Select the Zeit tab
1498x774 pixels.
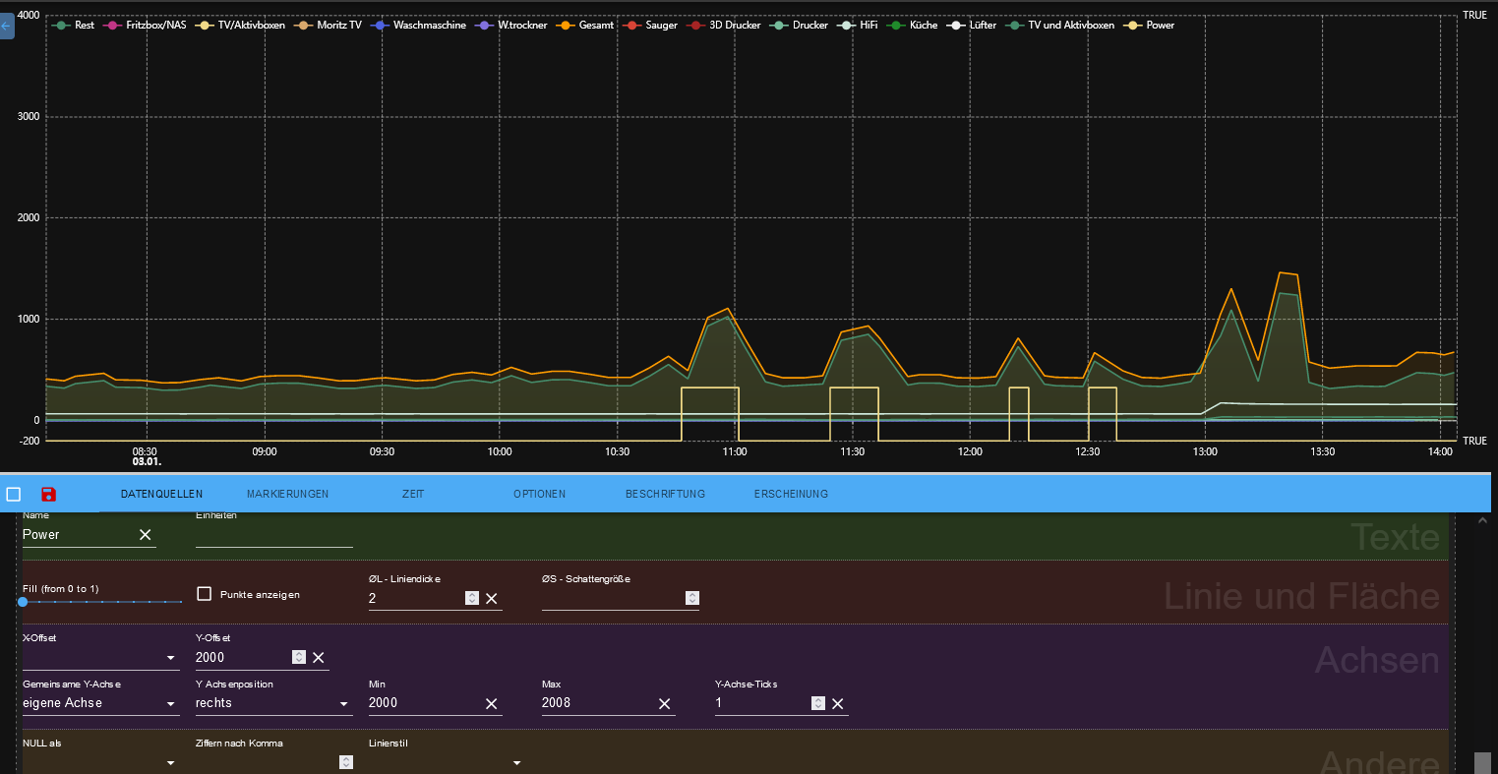[x=413, y=494]
